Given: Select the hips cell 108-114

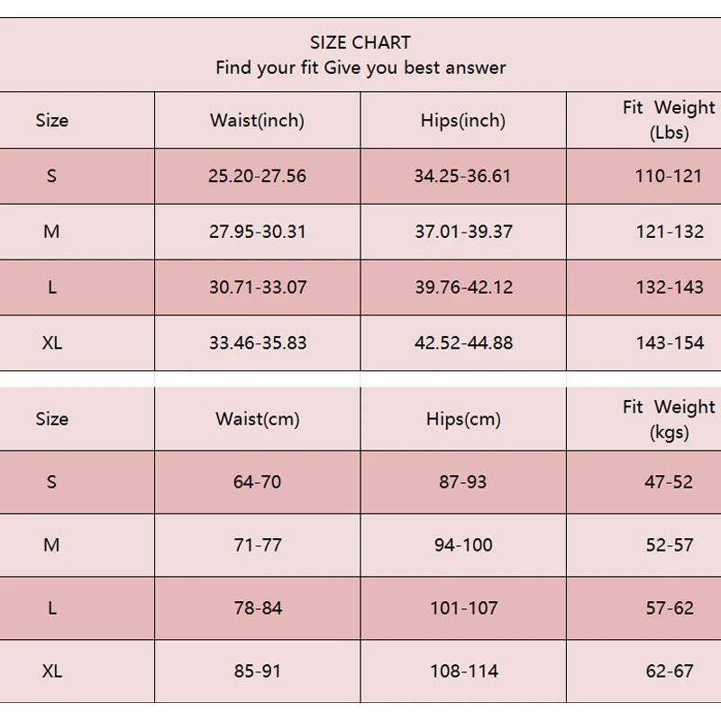Looking at the screenshot, I should point(464,671).
